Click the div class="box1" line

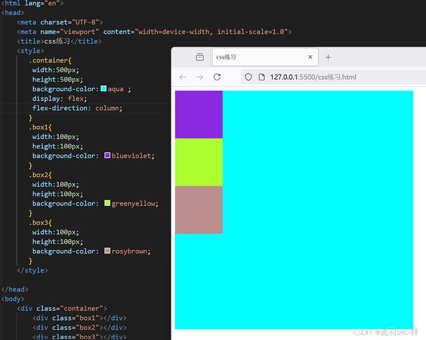80,318
